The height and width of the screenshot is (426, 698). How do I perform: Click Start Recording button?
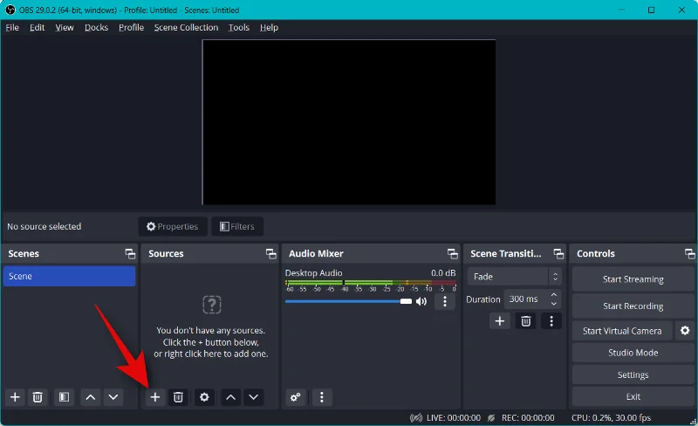tap(633, 306)
